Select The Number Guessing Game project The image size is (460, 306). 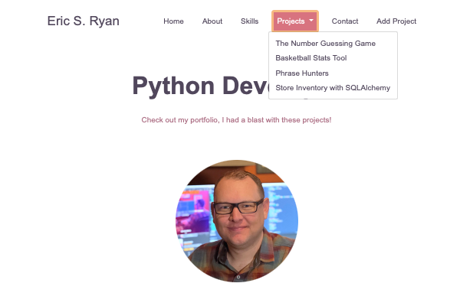[x=325, y=44]
